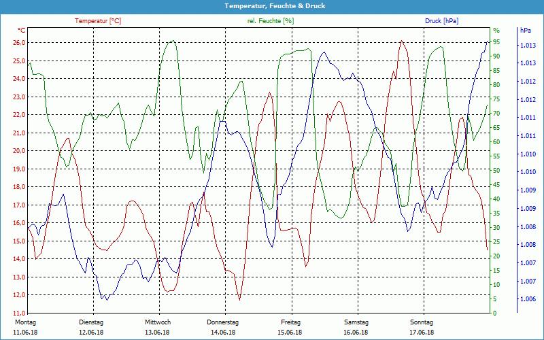The height and width of the screenshot is (340, 544).
Task: Click the '75' humidity axis value
Action: coord(496,99)
